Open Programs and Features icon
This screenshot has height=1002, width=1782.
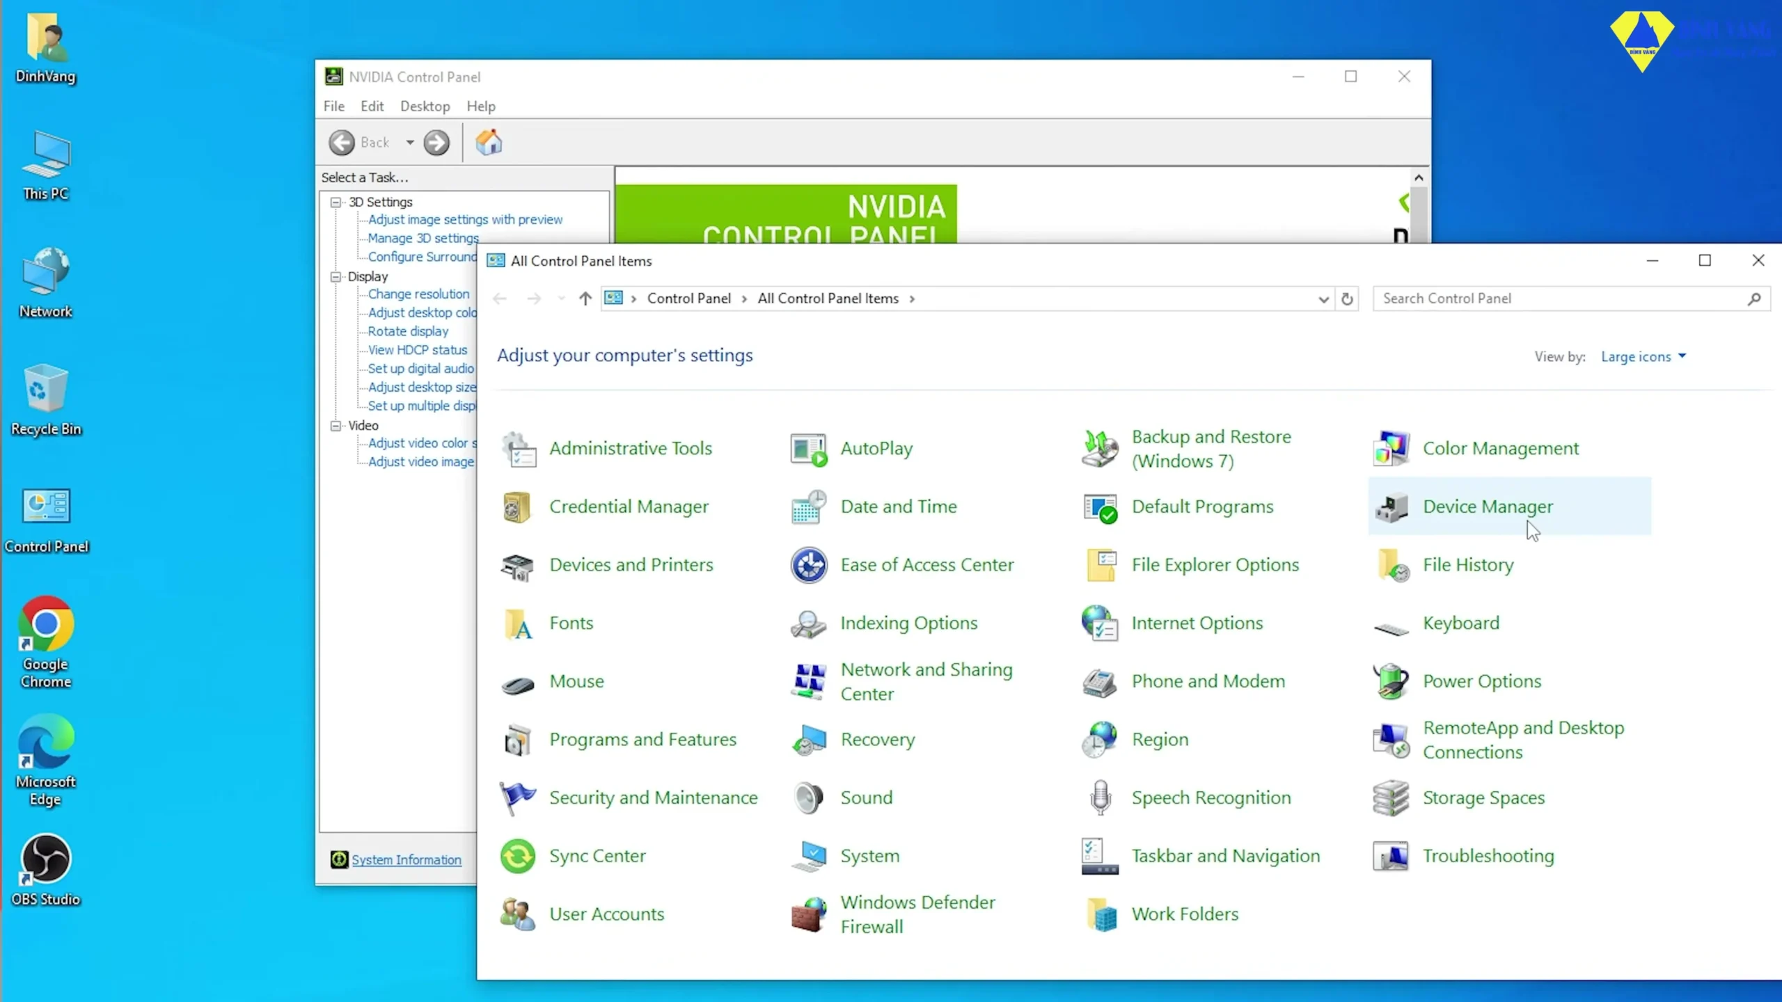pos(518,740)
